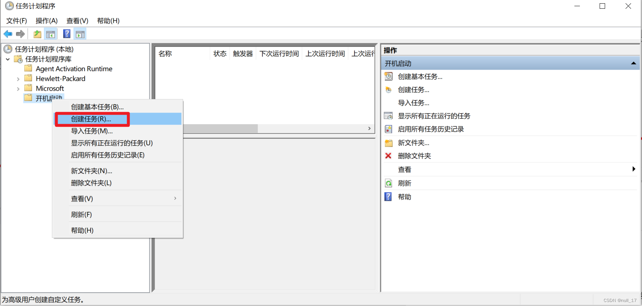Choose 创建任务(R)... from context menu
The image size is (642, 306).
point(118,119)
